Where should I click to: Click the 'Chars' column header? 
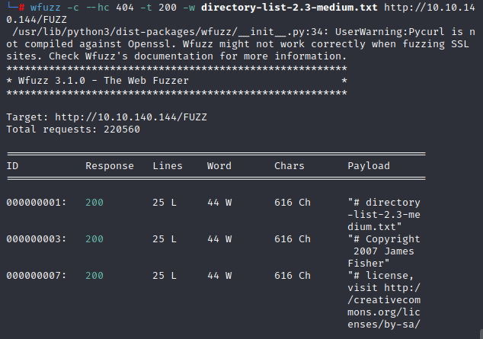(289, 166)
